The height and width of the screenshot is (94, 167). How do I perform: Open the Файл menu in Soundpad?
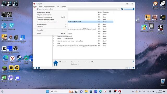coord(35,7)
